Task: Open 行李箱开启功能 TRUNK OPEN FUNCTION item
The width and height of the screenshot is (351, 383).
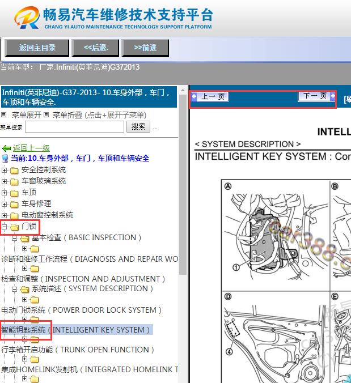Action: 78,350
